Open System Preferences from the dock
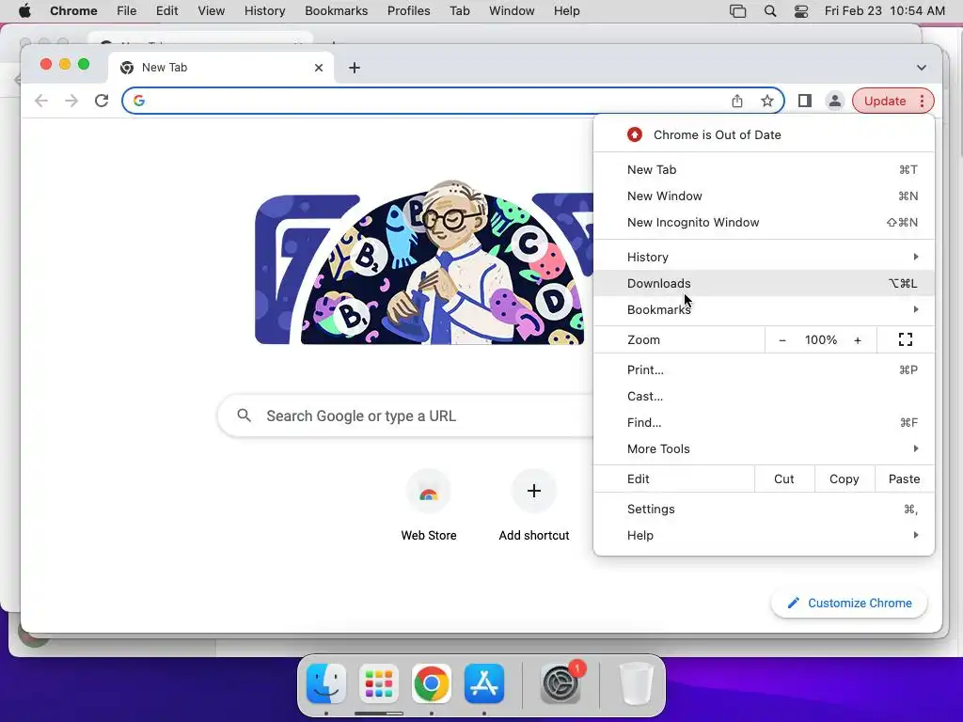The width and height of the screenshot is (963, 722). tap(560, 683)
